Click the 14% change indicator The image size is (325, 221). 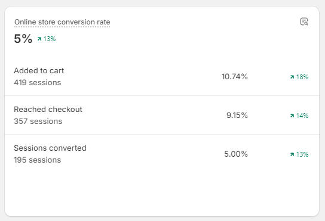[299, 116]
